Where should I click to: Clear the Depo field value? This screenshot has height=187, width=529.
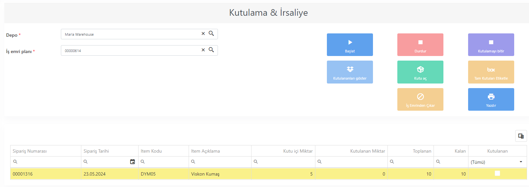[x=203, y=33]
